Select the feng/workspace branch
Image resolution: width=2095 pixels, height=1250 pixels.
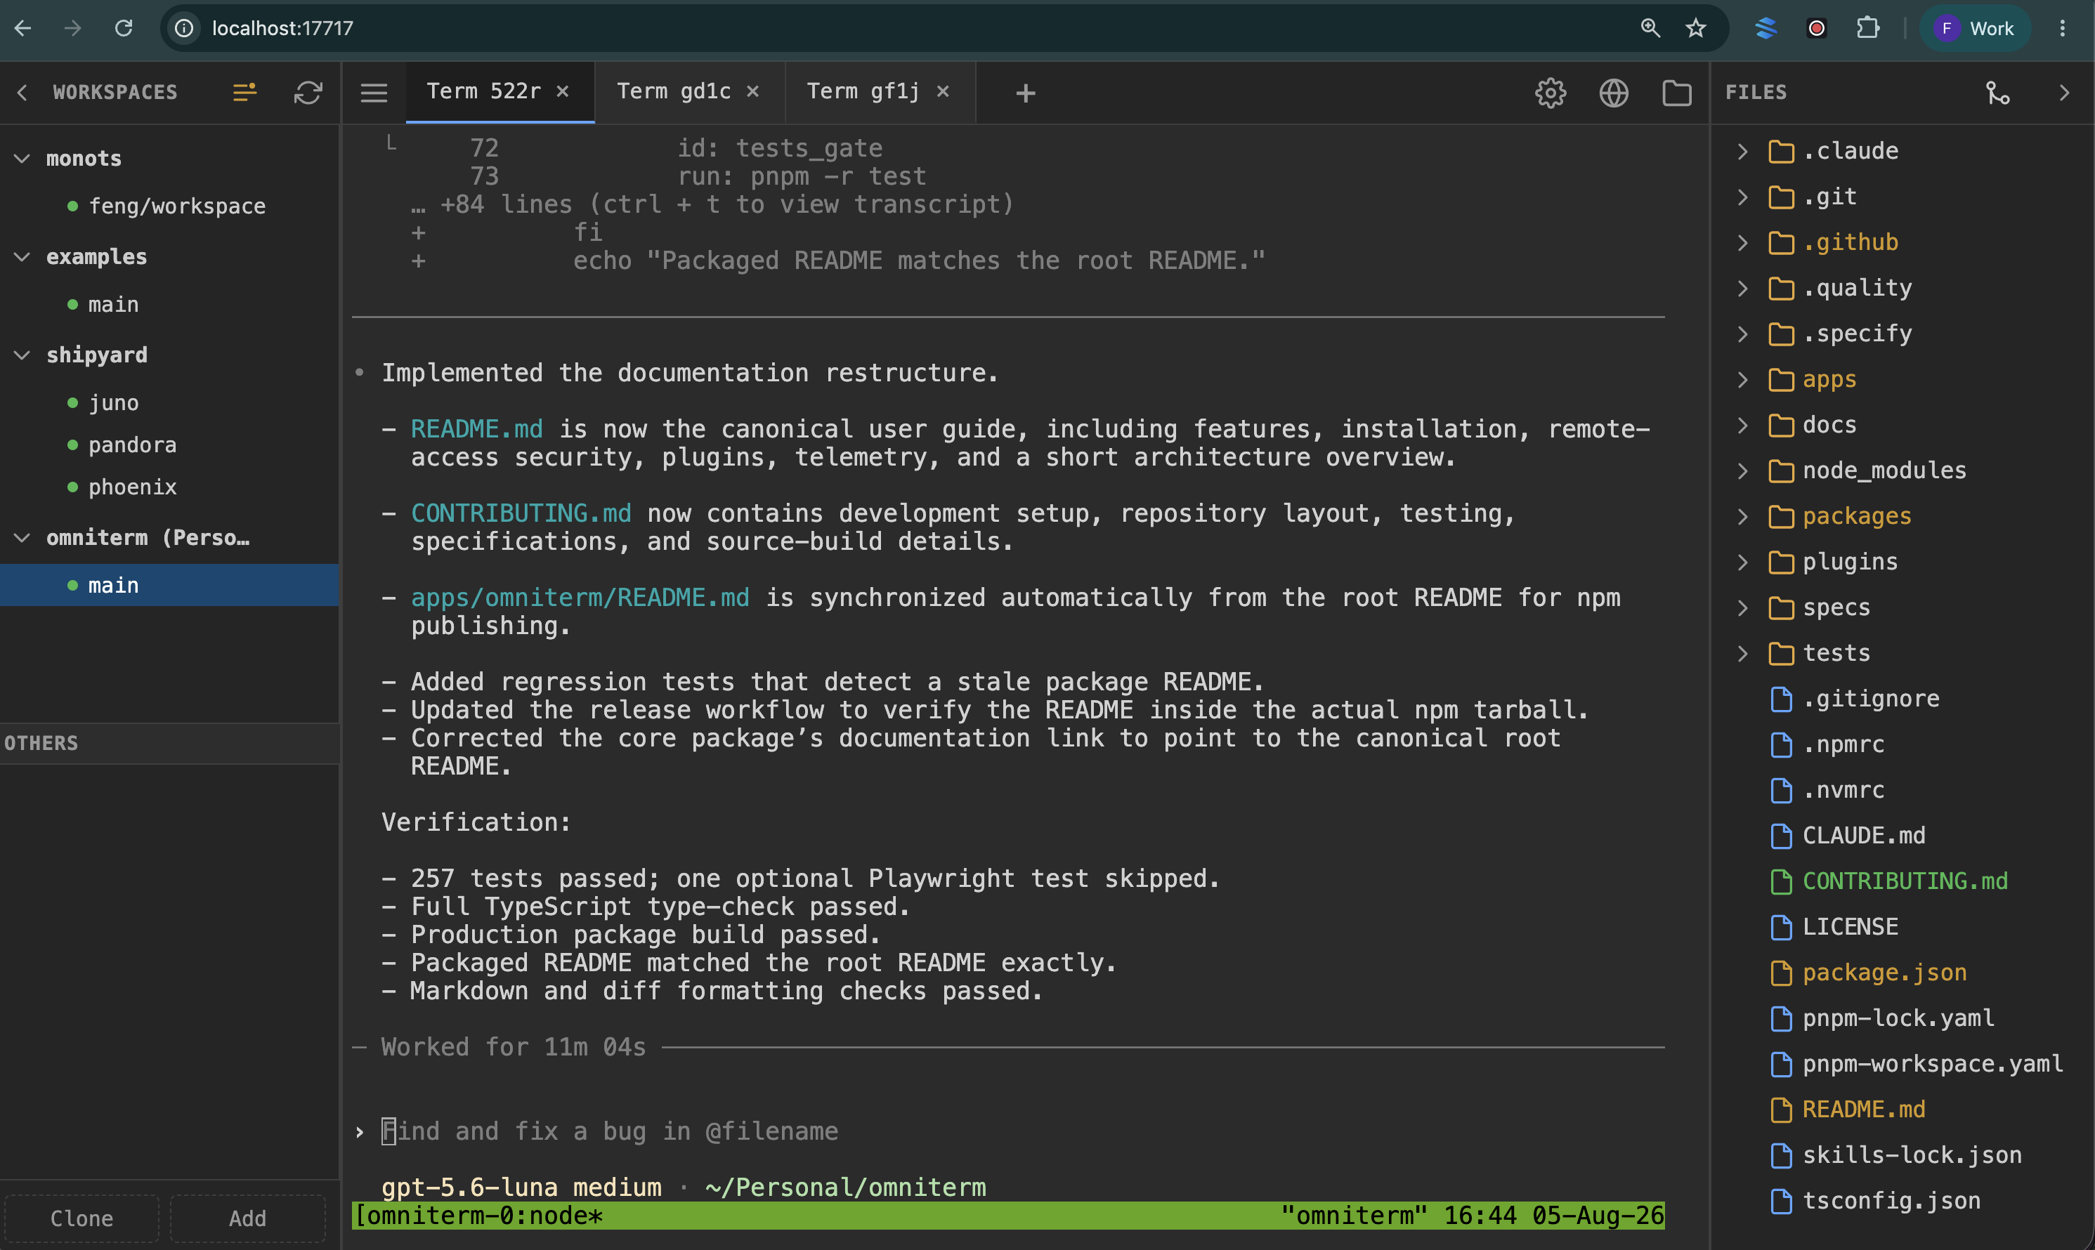point(169,206)
